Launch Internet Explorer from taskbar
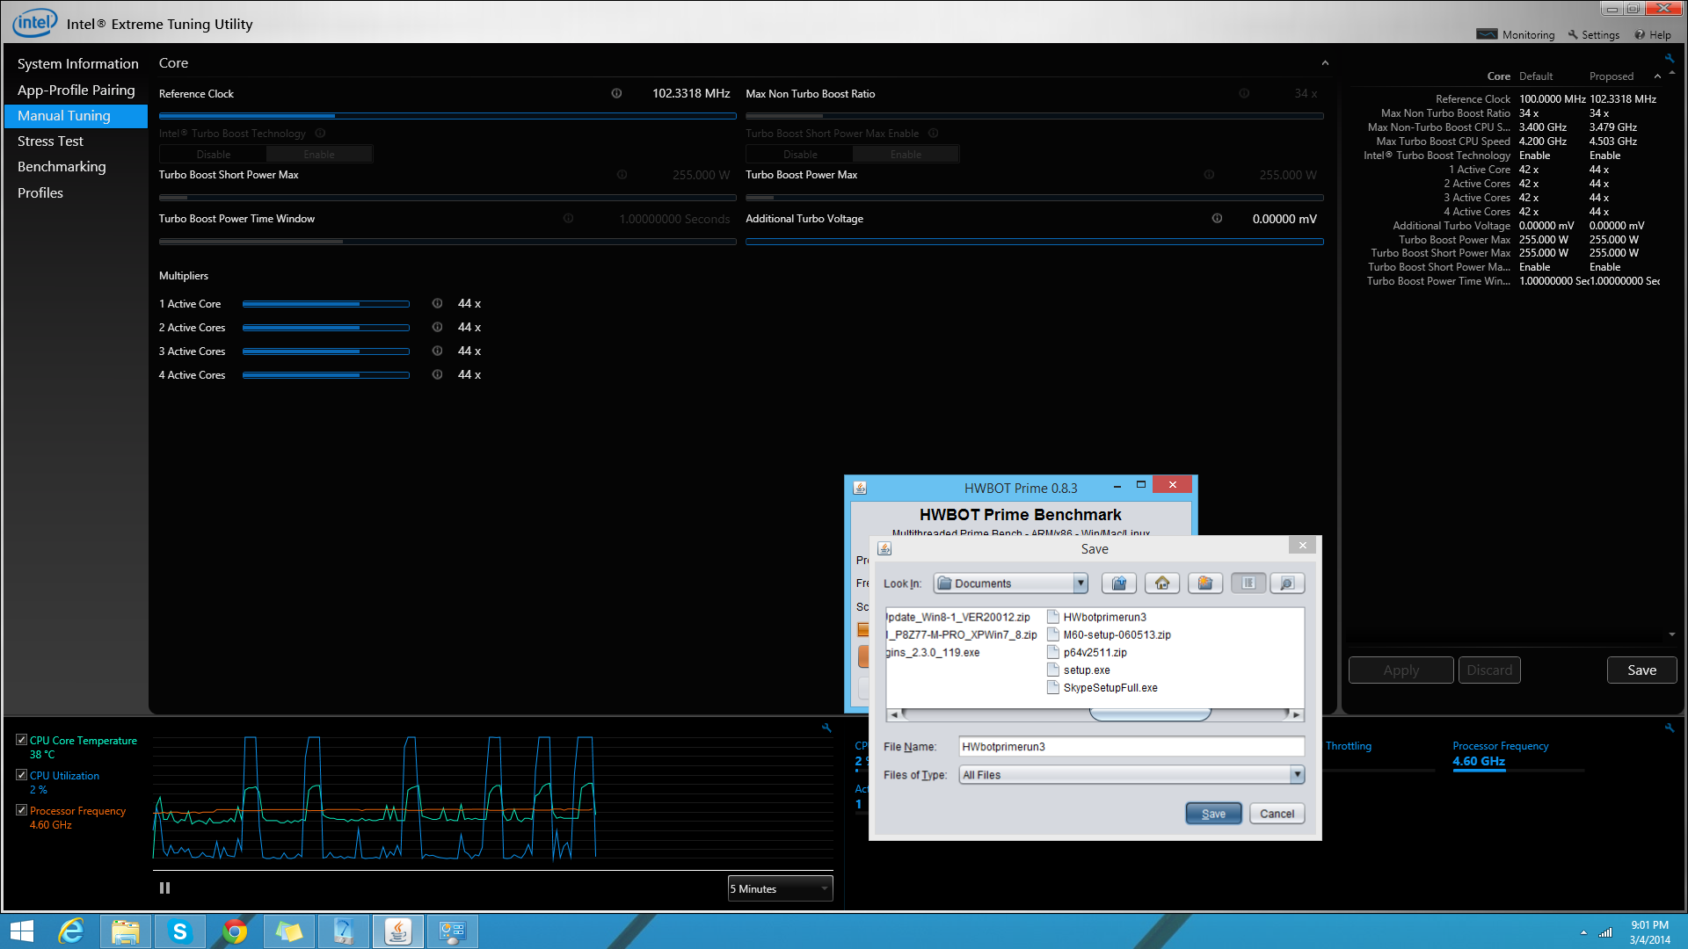This screenshot has height=949, width=1688. (71, 931)
